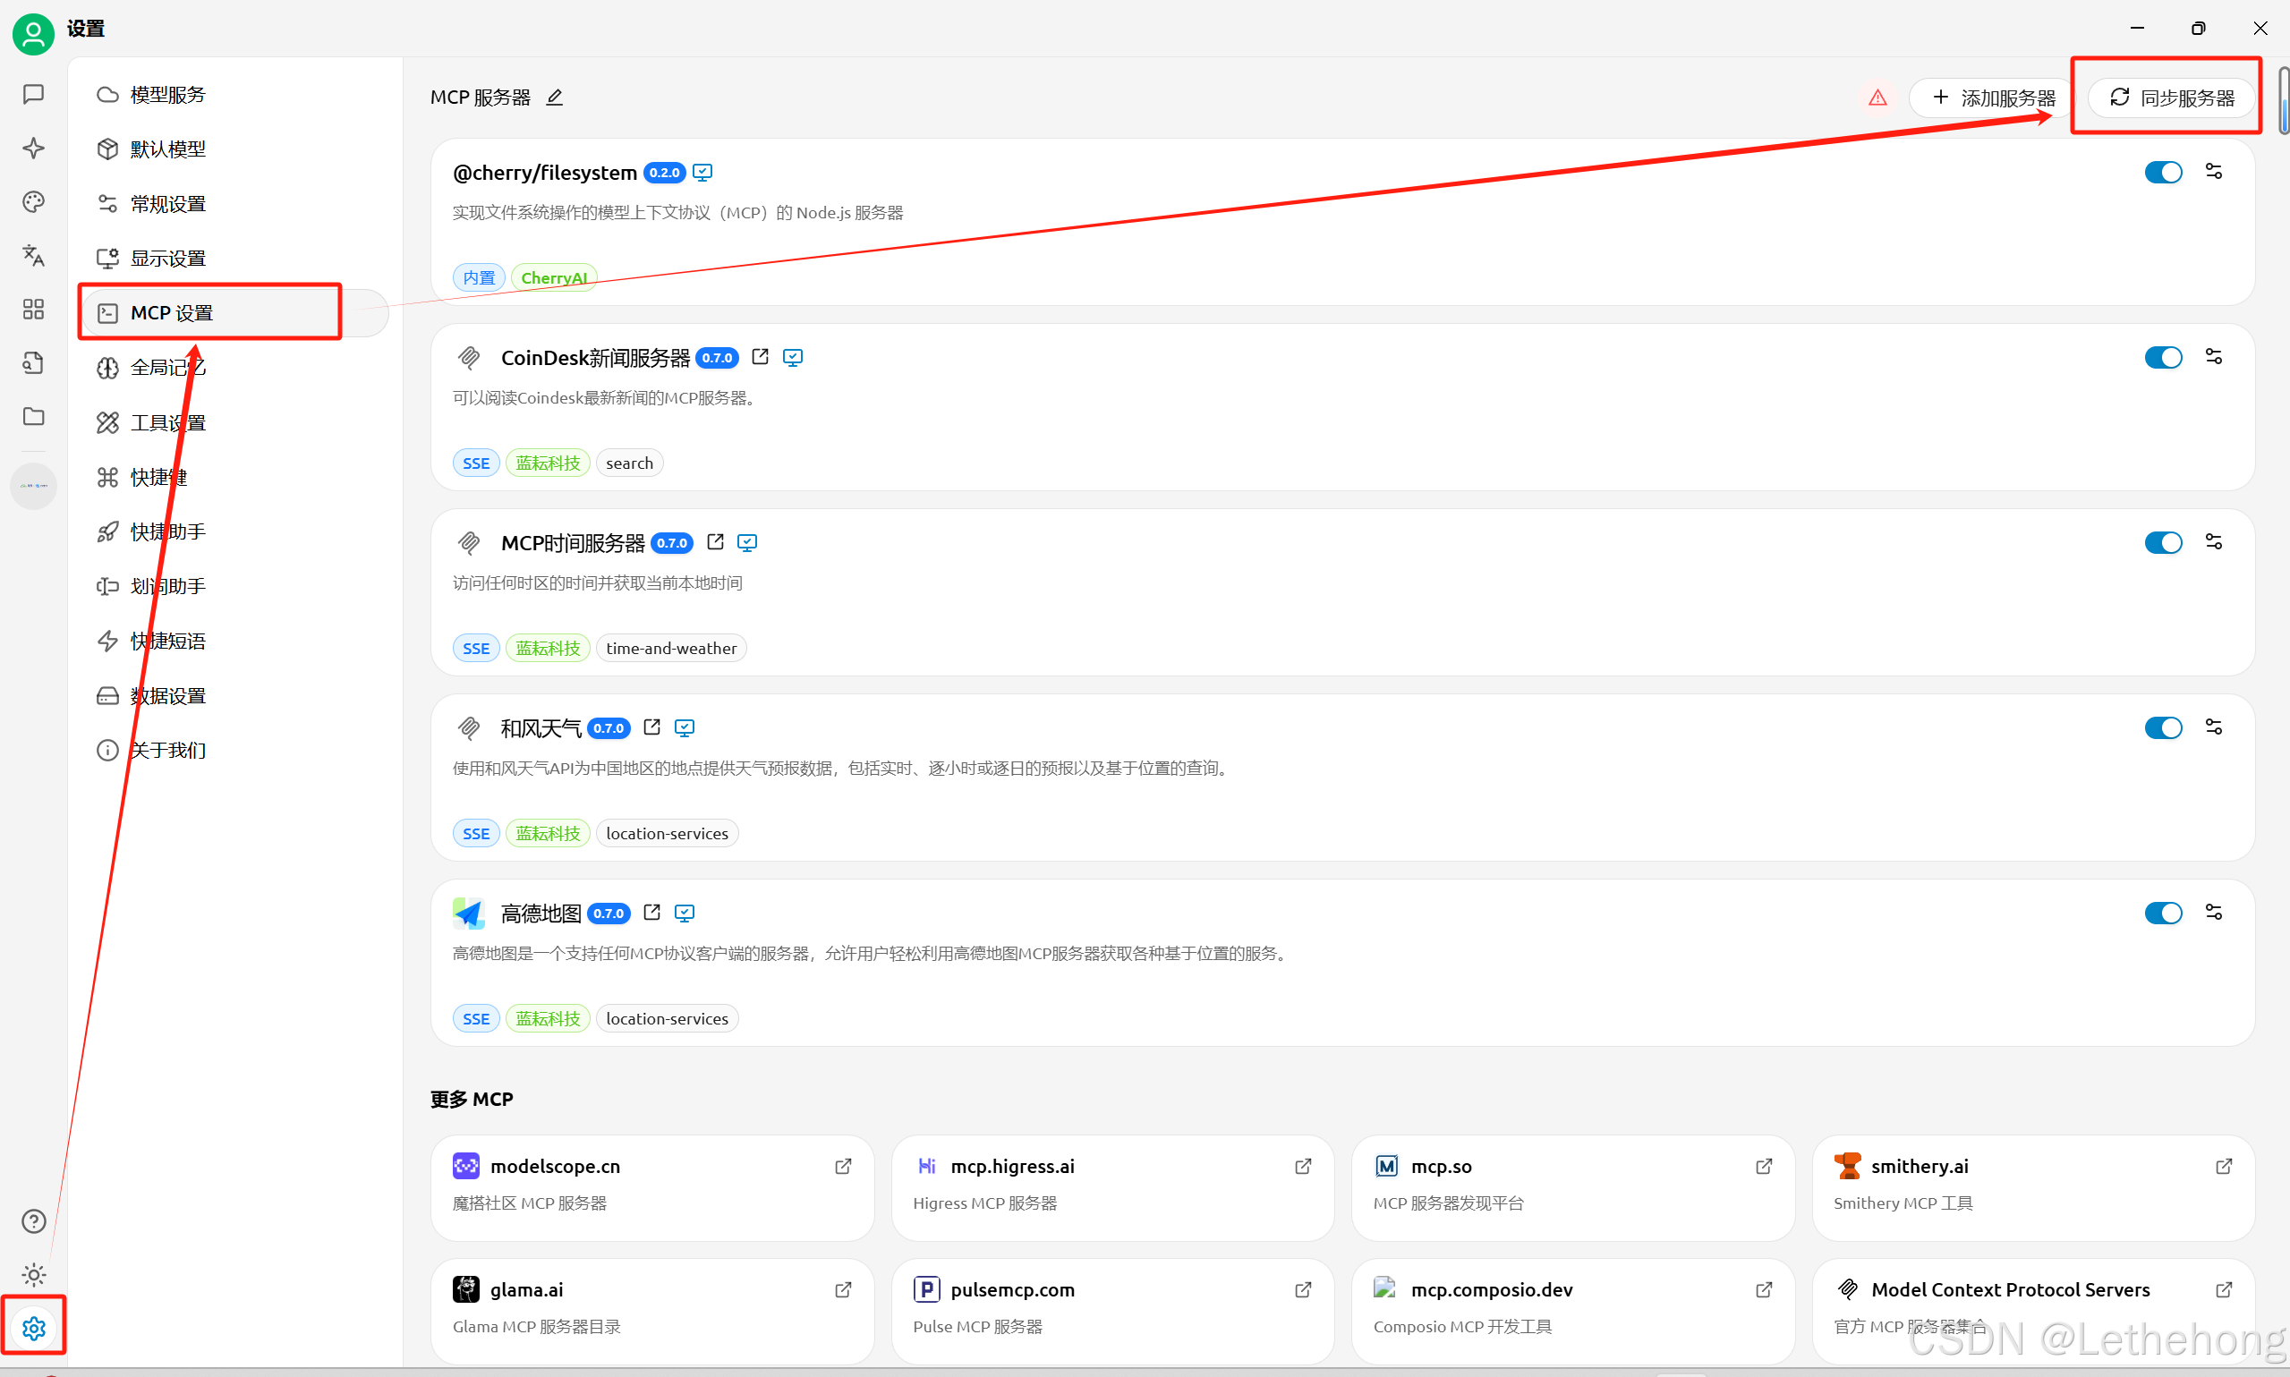Toggle the 高德地图 server switch
The width and height of the screenshot is (2290, 1377).
tap(2163, 913)
